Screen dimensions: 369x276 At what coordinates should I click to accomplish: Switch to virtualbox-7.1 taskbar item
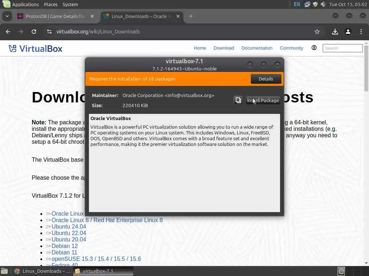point(103,271)
